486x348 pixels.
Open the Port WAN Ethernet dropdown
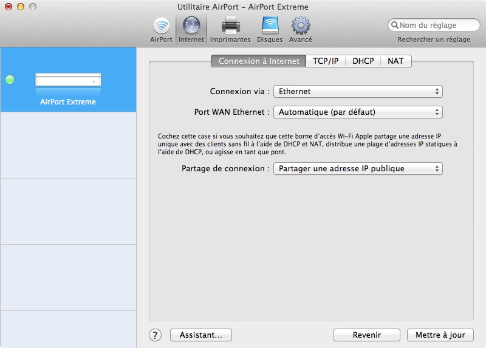[358, 112]
